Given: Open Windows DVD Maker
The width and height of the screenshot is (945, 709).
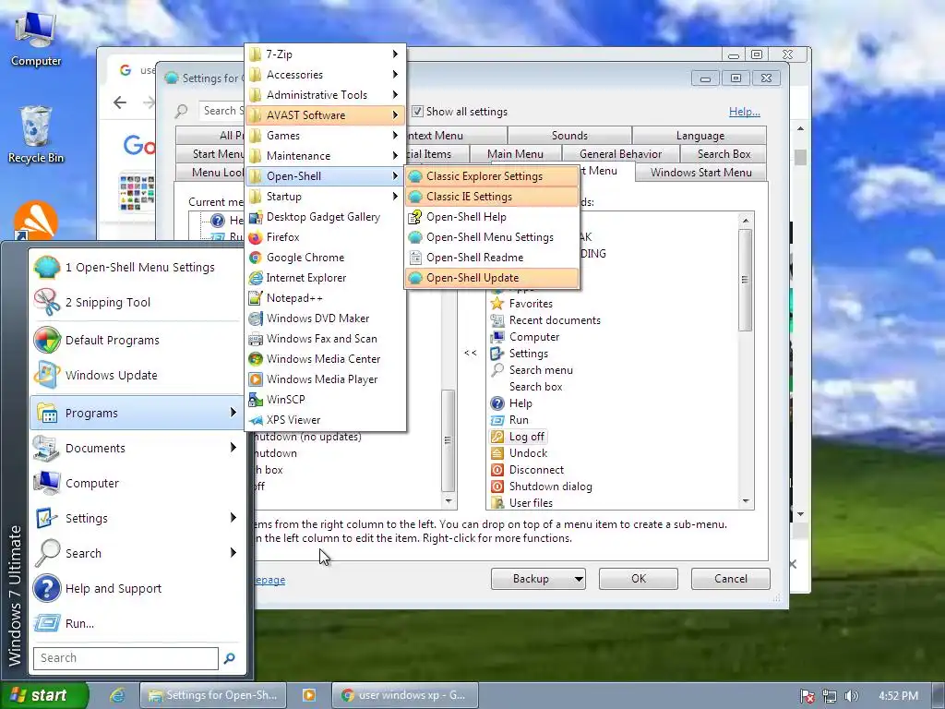Looking at the screenshot, I should [326, 318].
